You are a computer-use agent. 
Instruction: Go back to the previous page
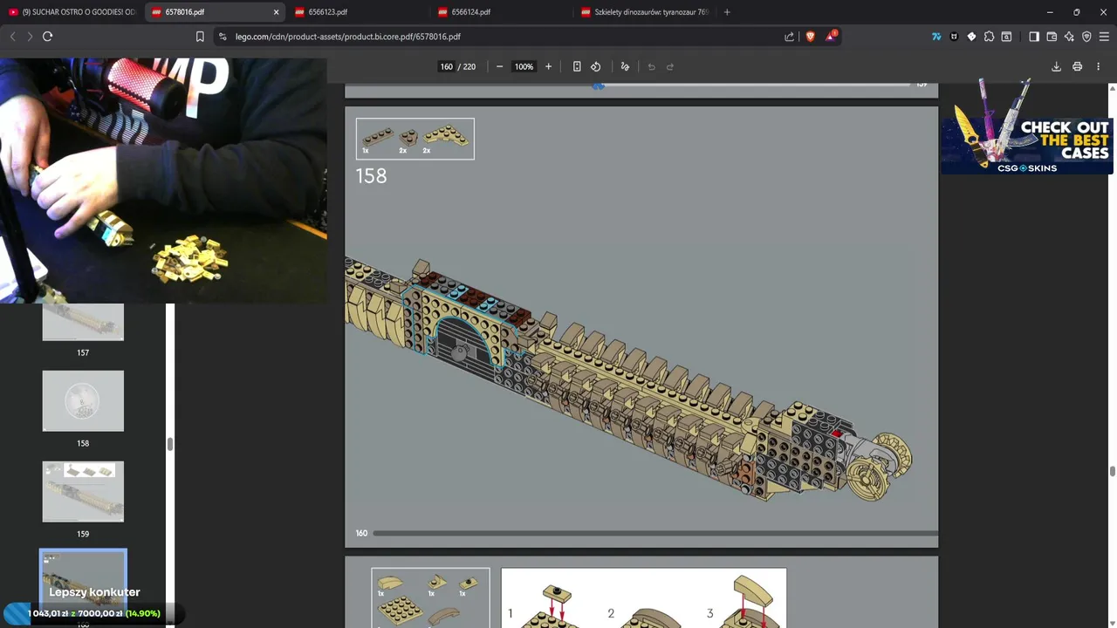click(x=12, y=37)
